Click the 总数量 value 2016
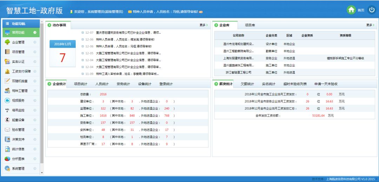The height and width of the screenshot is (182, 379). click(103, 94)
